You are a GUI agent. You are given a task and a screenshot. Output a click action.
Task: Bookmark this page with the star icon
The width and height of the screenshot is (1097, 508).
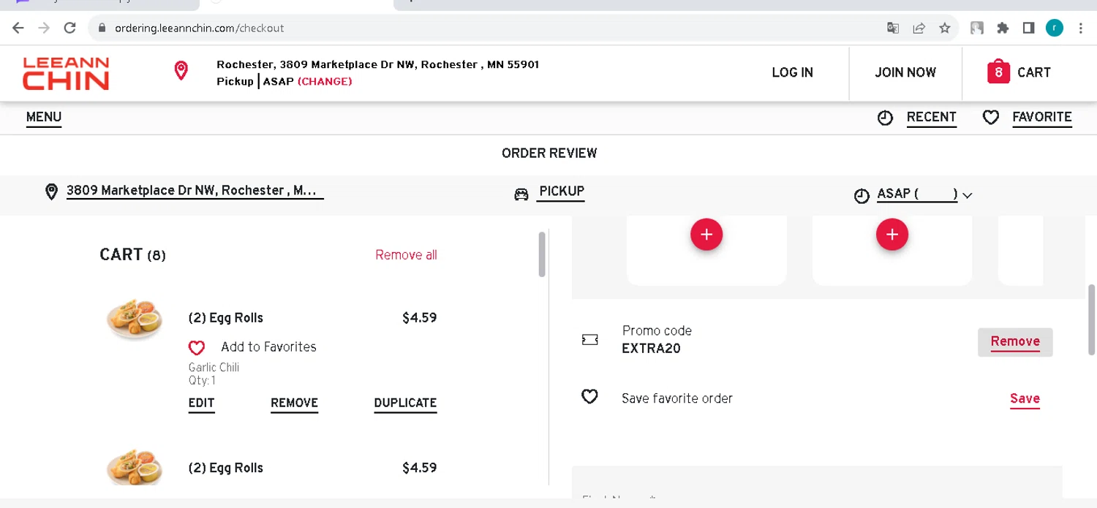tap(945, 28)
